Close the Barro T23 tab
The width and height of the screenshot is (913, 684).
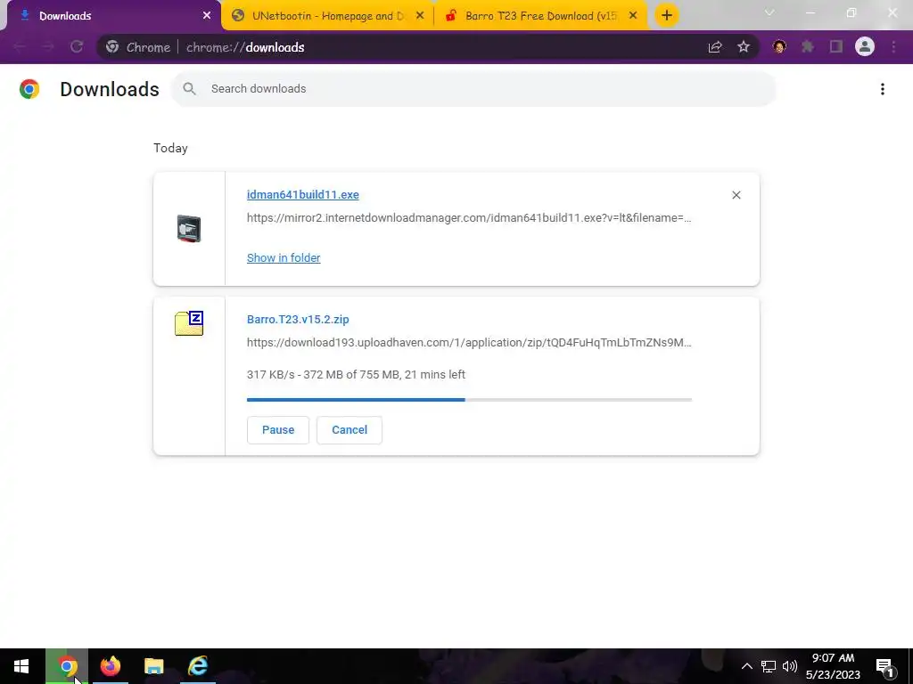(x=633, y=16)
